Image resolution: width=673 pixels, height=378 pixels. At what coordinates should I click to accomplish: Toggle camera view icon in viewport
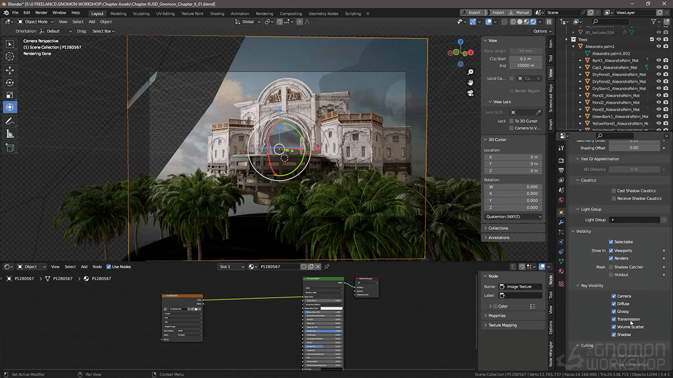coord(471,93)
